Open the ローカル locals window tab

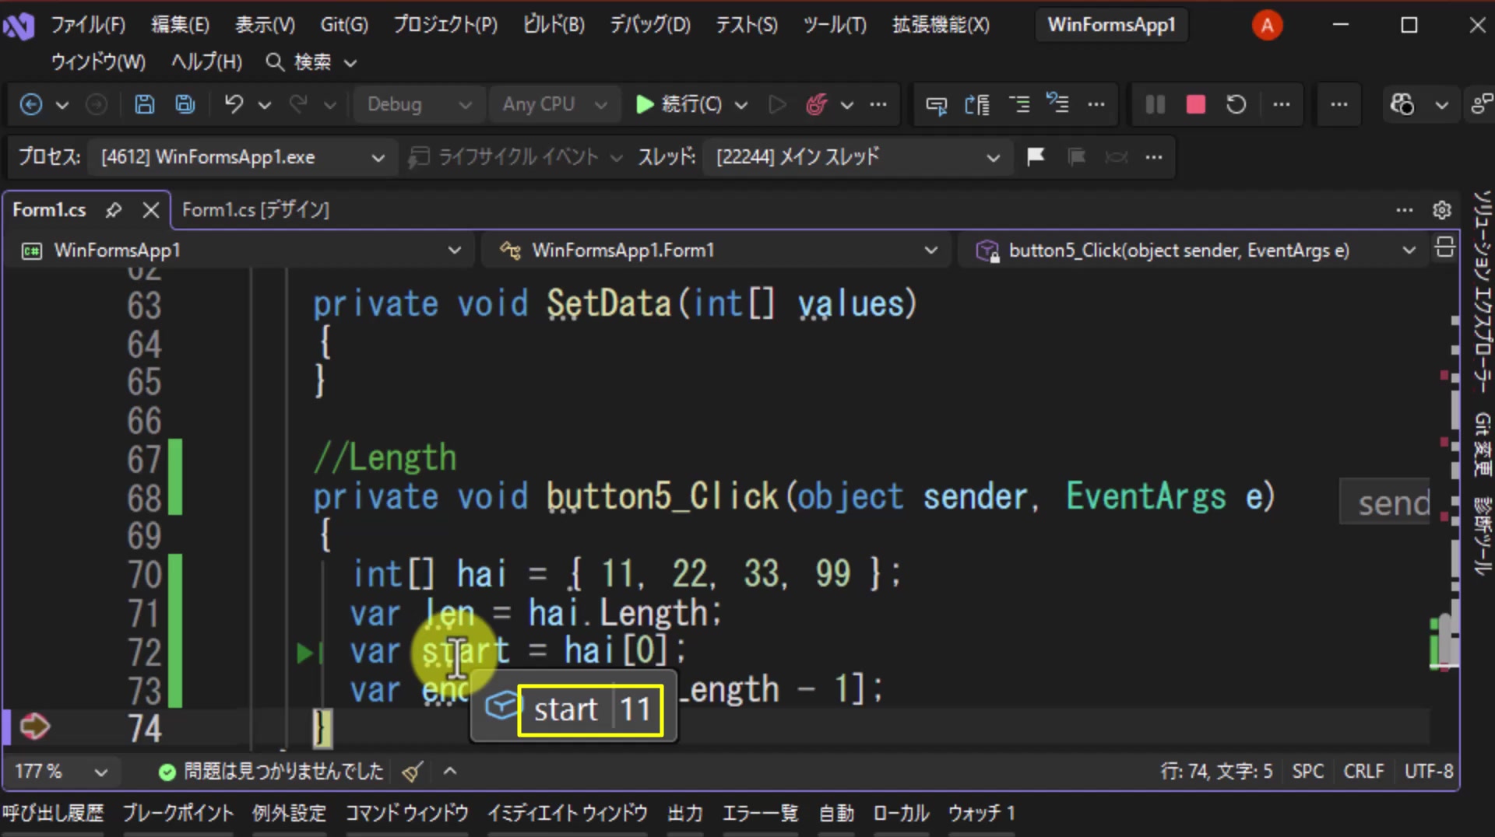(901, 814)
